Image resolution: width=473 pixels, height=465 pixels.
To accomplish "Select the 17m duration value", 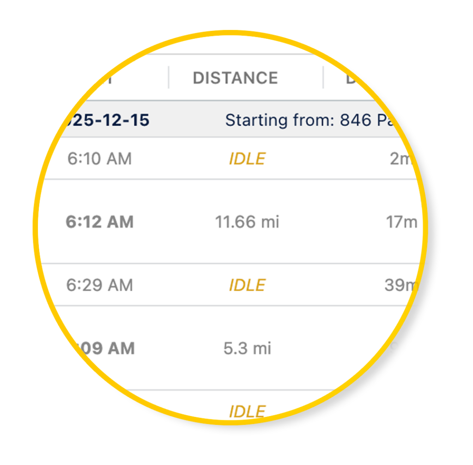I will click(x=401, y=222).
